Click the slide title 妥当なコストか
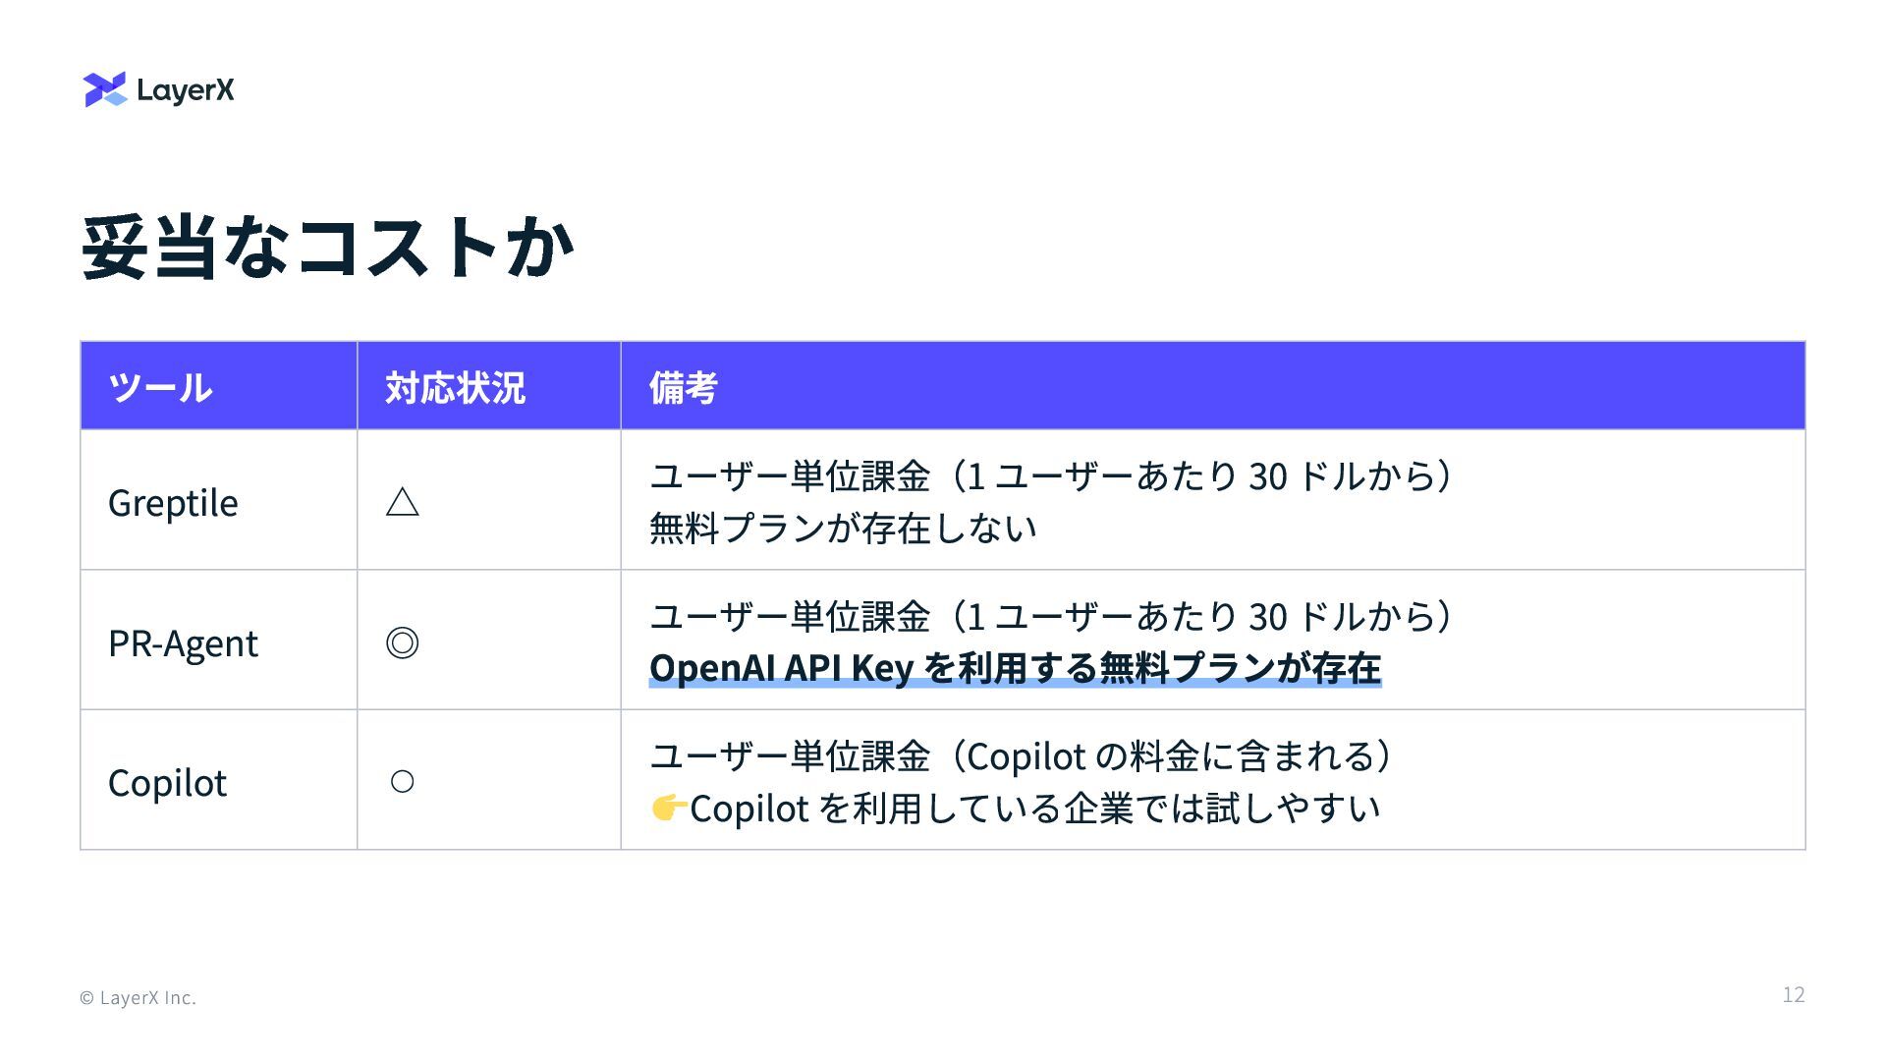This screenshot has height=1061, width=1886. (x=327, y=248)
